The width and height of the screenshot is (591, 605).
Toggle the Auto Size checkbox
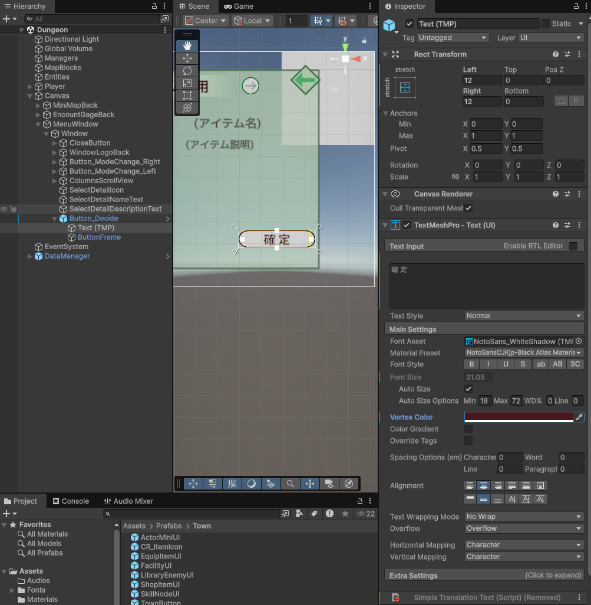(468, 389)
